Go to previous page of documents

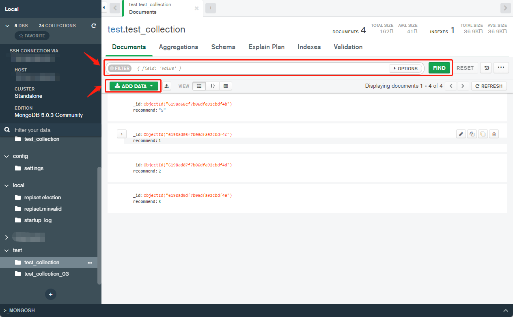click(x=451, y=86)
